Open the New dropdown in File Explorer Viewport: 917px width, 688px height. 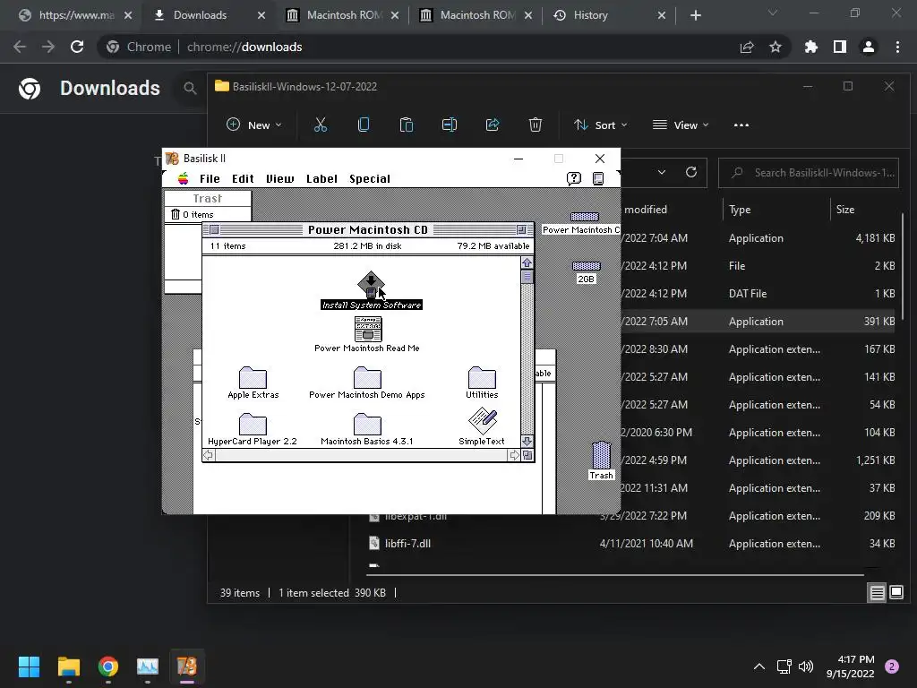254,125
